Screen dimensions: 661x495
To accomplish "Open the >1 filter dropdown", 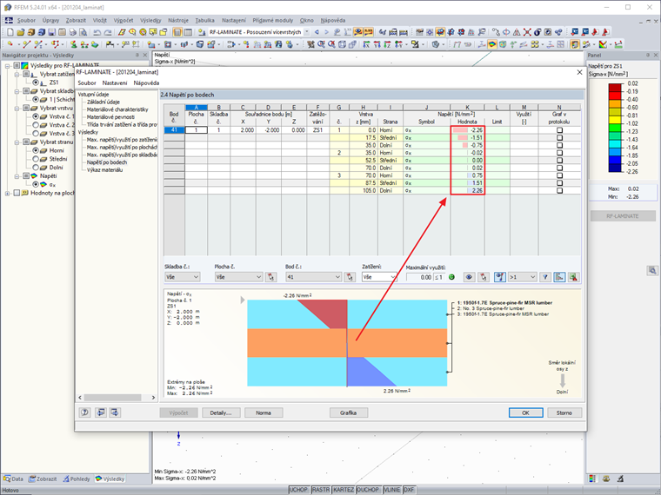I will coord(522,277).
